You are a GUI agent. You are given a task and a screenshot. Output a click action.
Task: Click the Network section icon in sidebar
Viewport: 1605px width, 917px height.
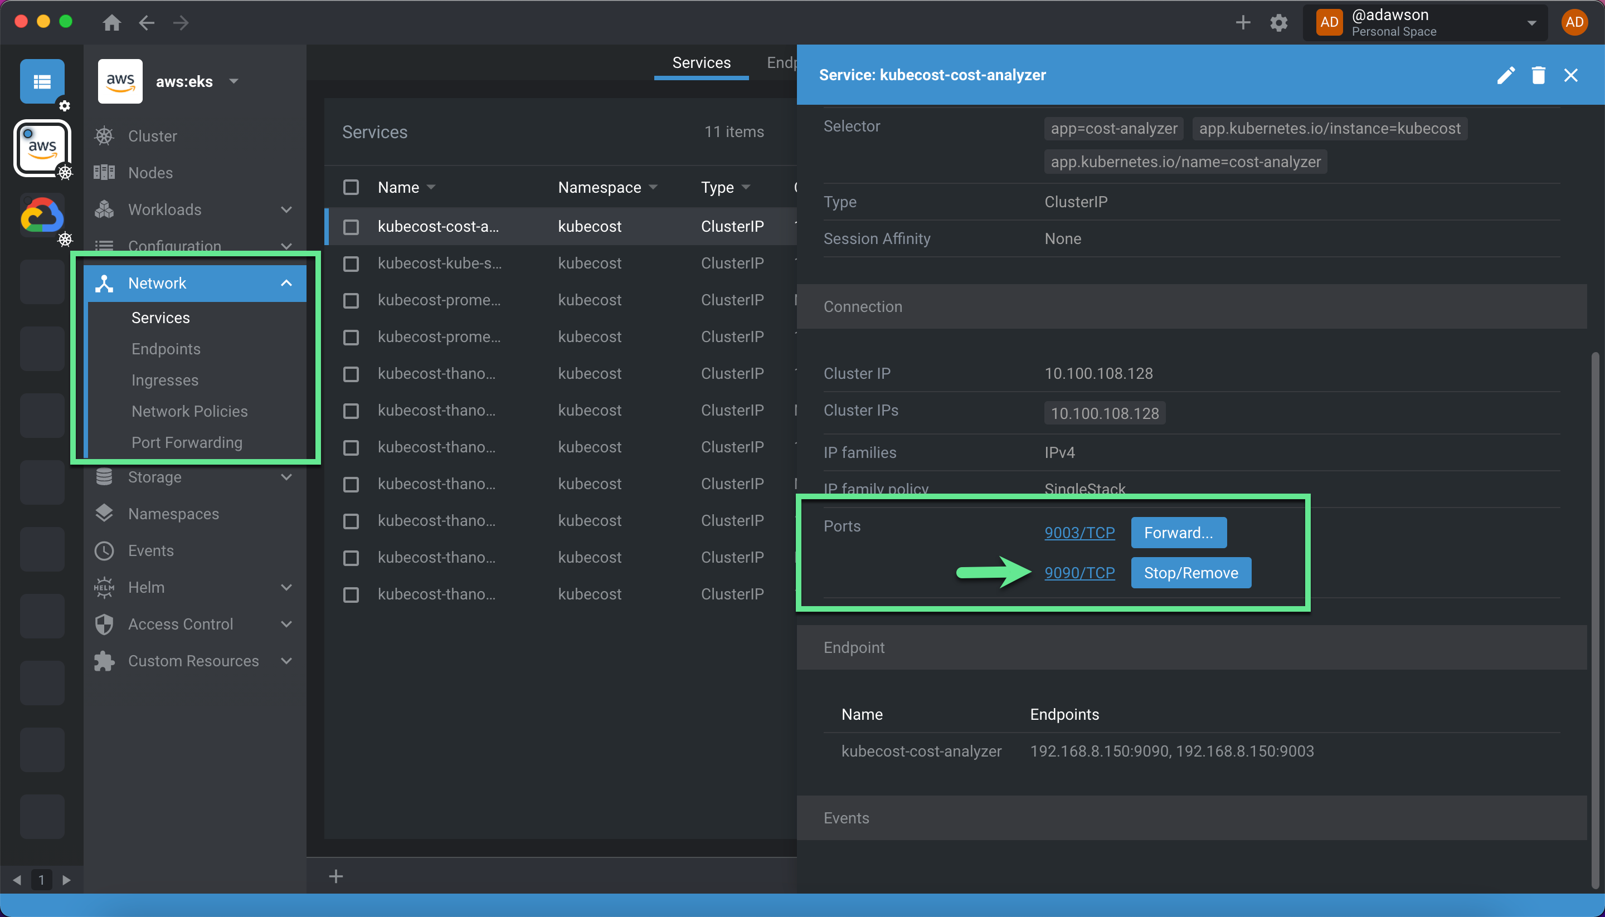106,282
